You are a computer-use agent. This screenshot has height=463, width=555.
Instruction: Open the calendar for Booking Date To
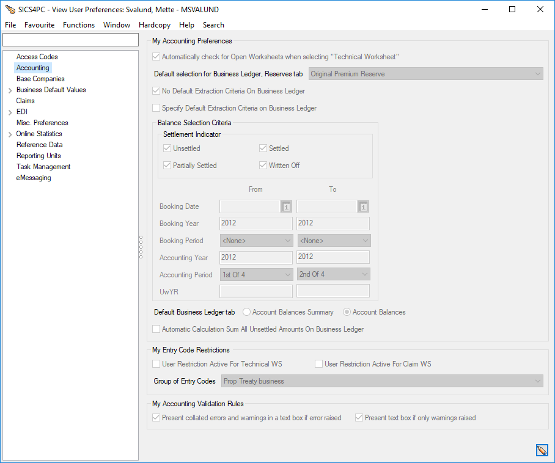[x=362, y=206]
